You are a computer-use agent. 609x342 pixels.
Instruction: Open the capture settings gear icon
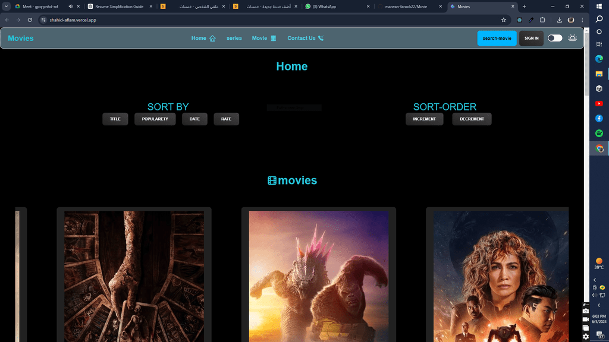586,337
